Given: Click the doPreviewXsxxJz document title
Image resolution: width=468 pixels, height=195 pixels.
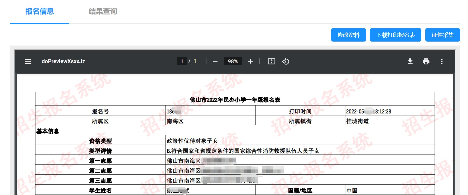Looking at the screenshot, I should (63, 61).
